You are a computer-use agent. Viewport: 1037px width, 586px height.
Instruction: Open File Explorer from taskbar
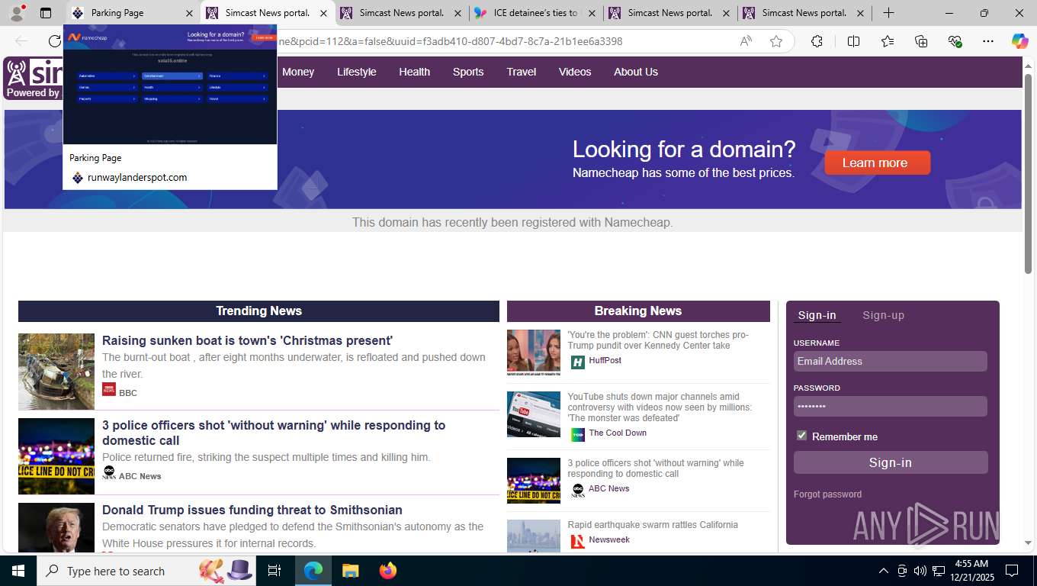coord(350,571)
